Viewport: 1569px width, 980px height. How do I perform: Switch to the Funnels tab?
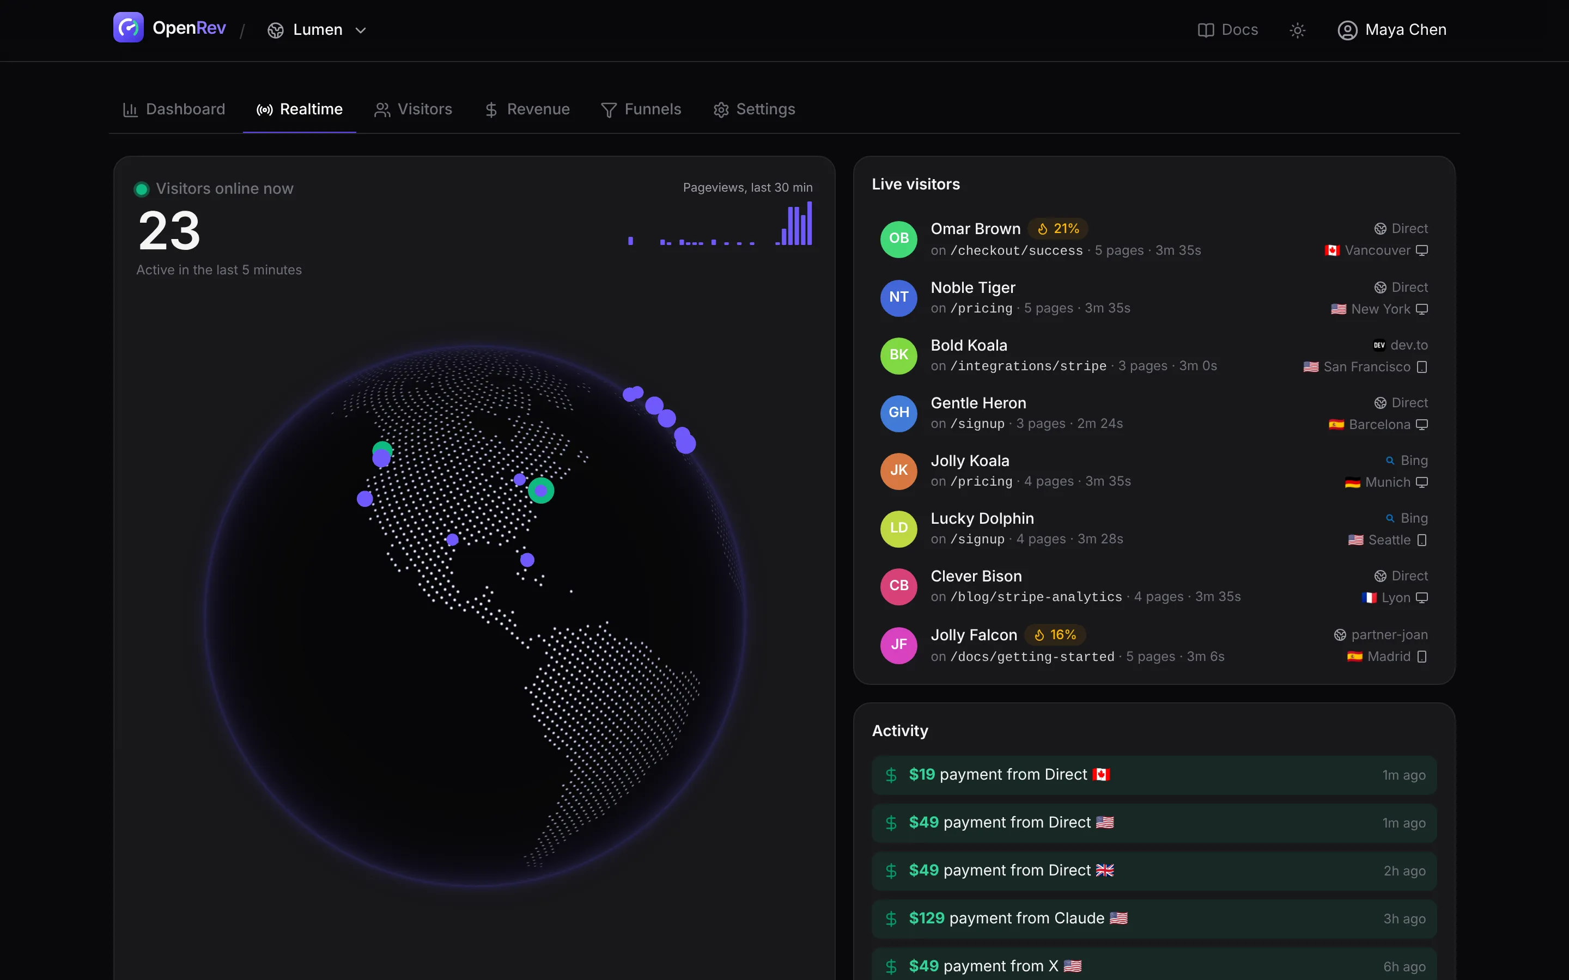641,109
